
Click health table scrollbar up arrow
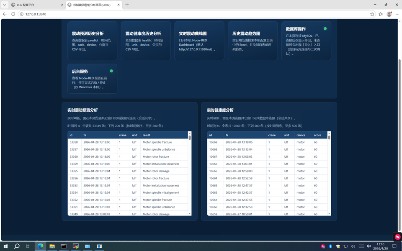[329, 133]
